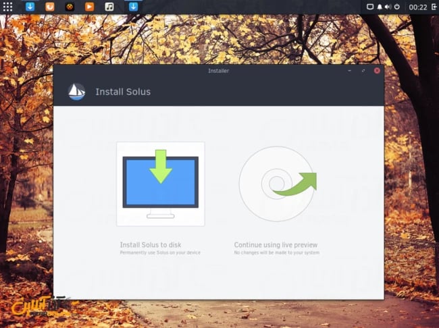439x328 pixels.
Task: Click the "Continue using live preview" label
Action: point(276,245)
